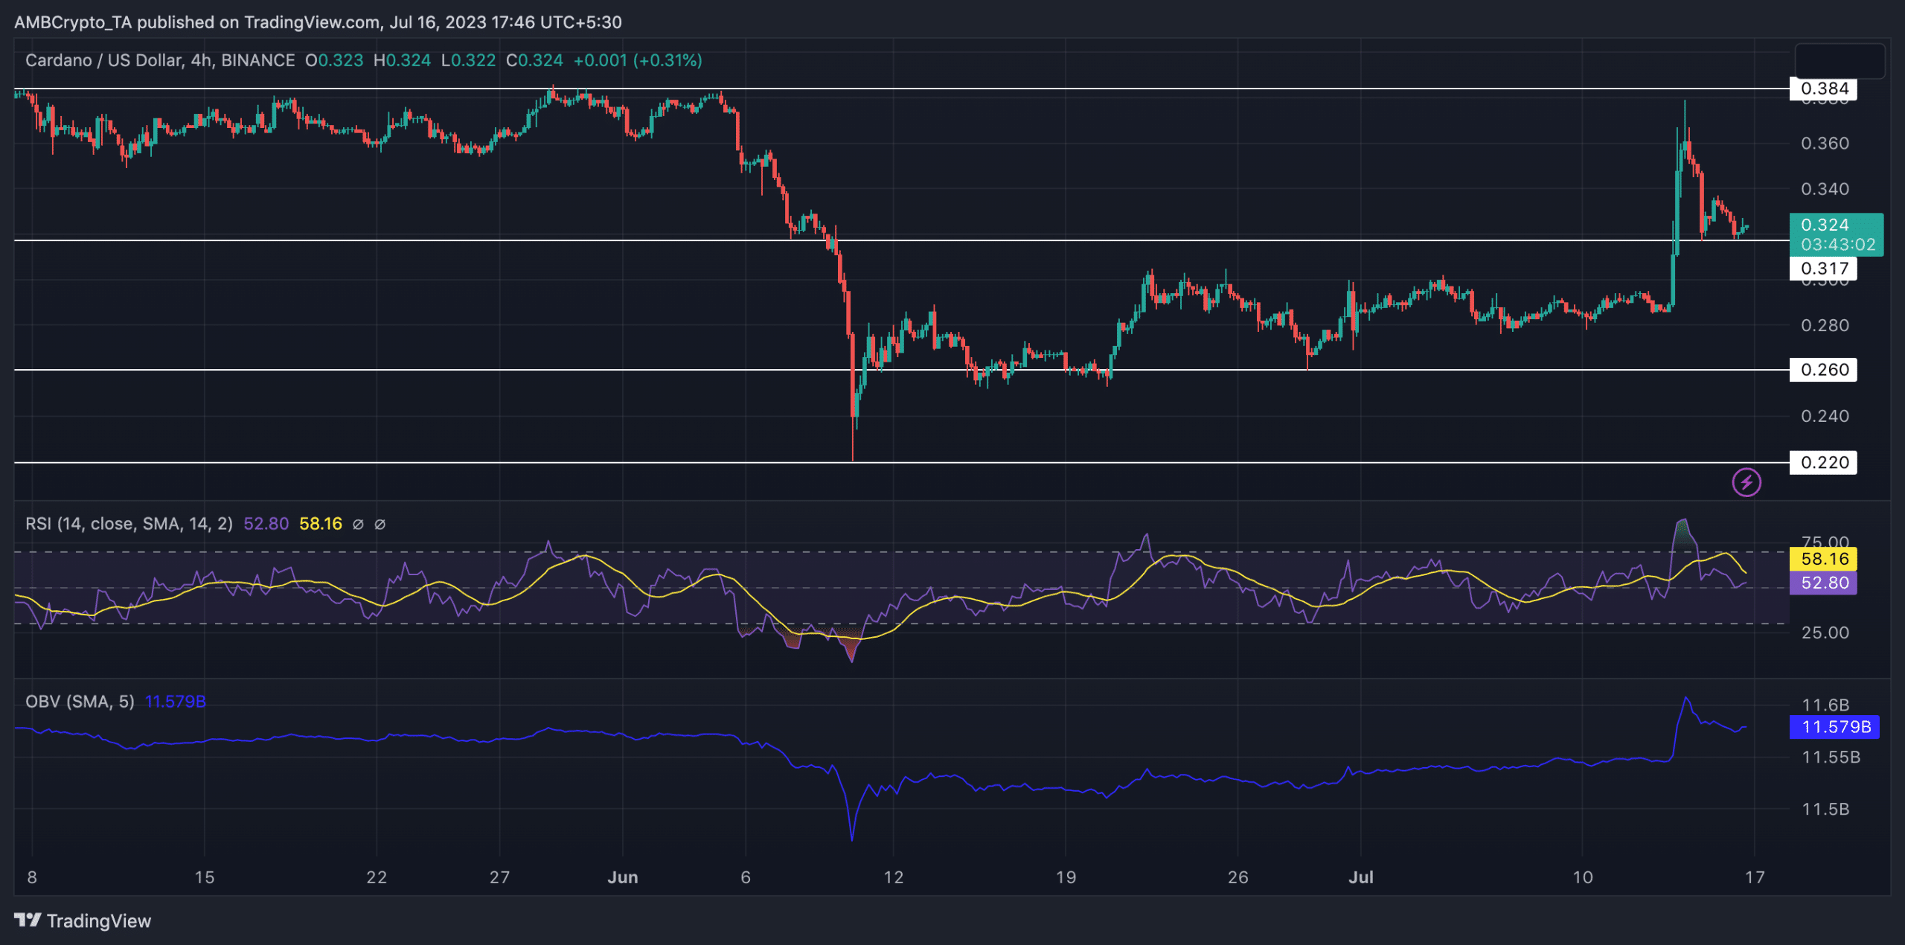Click the RSI legend value 52.80

point(266,524)
